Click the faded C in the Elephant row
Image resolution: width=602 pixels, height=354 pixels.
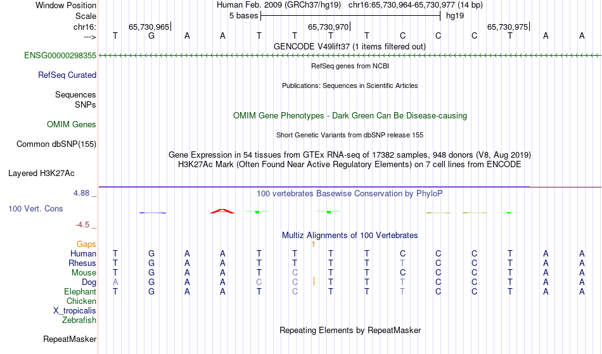[x=295, y=291]
